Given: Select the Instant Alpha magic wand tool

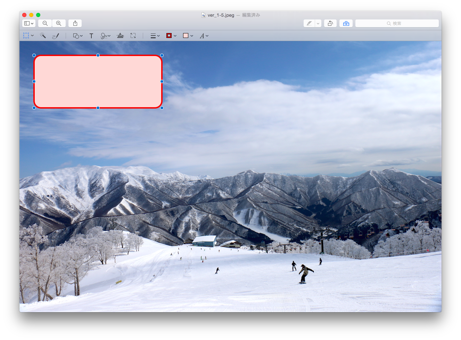Looking at the screenshot, I should pyautogui.click(x=43, y=35).
